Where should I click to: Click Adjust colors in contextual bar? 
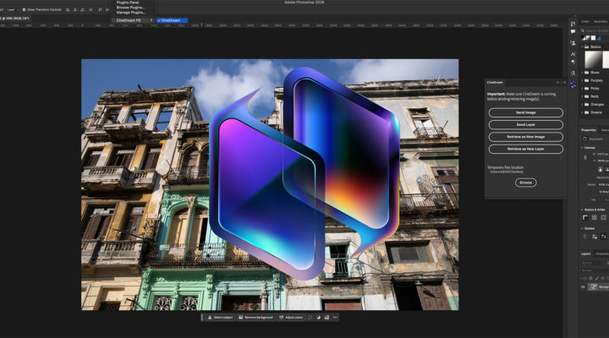click(291, 318)
